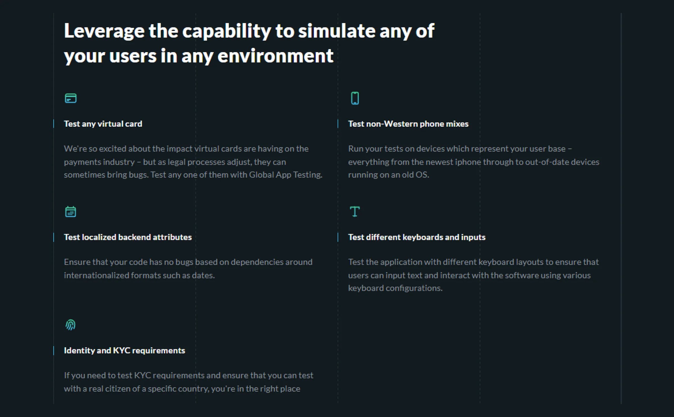Click the keyboard layouts description paragraph
Viewport: 674px width, 417px height.
click(473, 275)
